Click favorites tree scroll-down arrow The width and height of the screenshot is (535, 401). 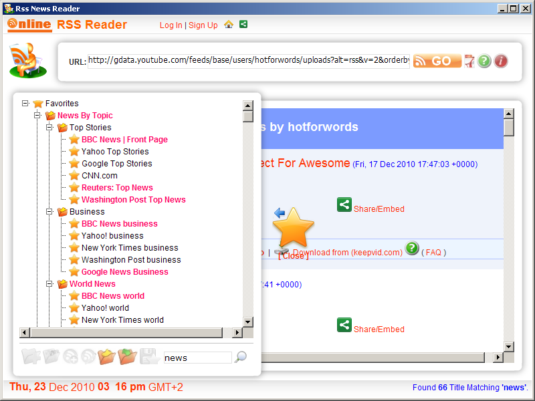coord(247,321)
